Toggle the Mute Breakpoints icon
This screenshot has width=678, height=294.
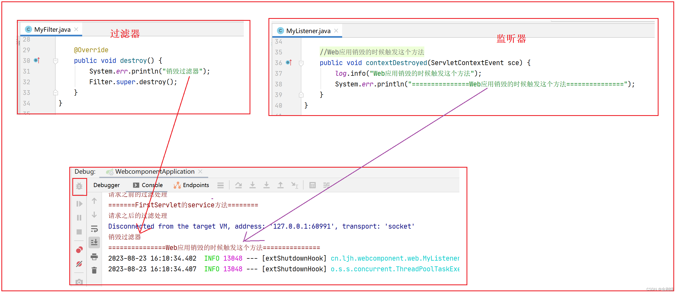click(x=79, y=264)
